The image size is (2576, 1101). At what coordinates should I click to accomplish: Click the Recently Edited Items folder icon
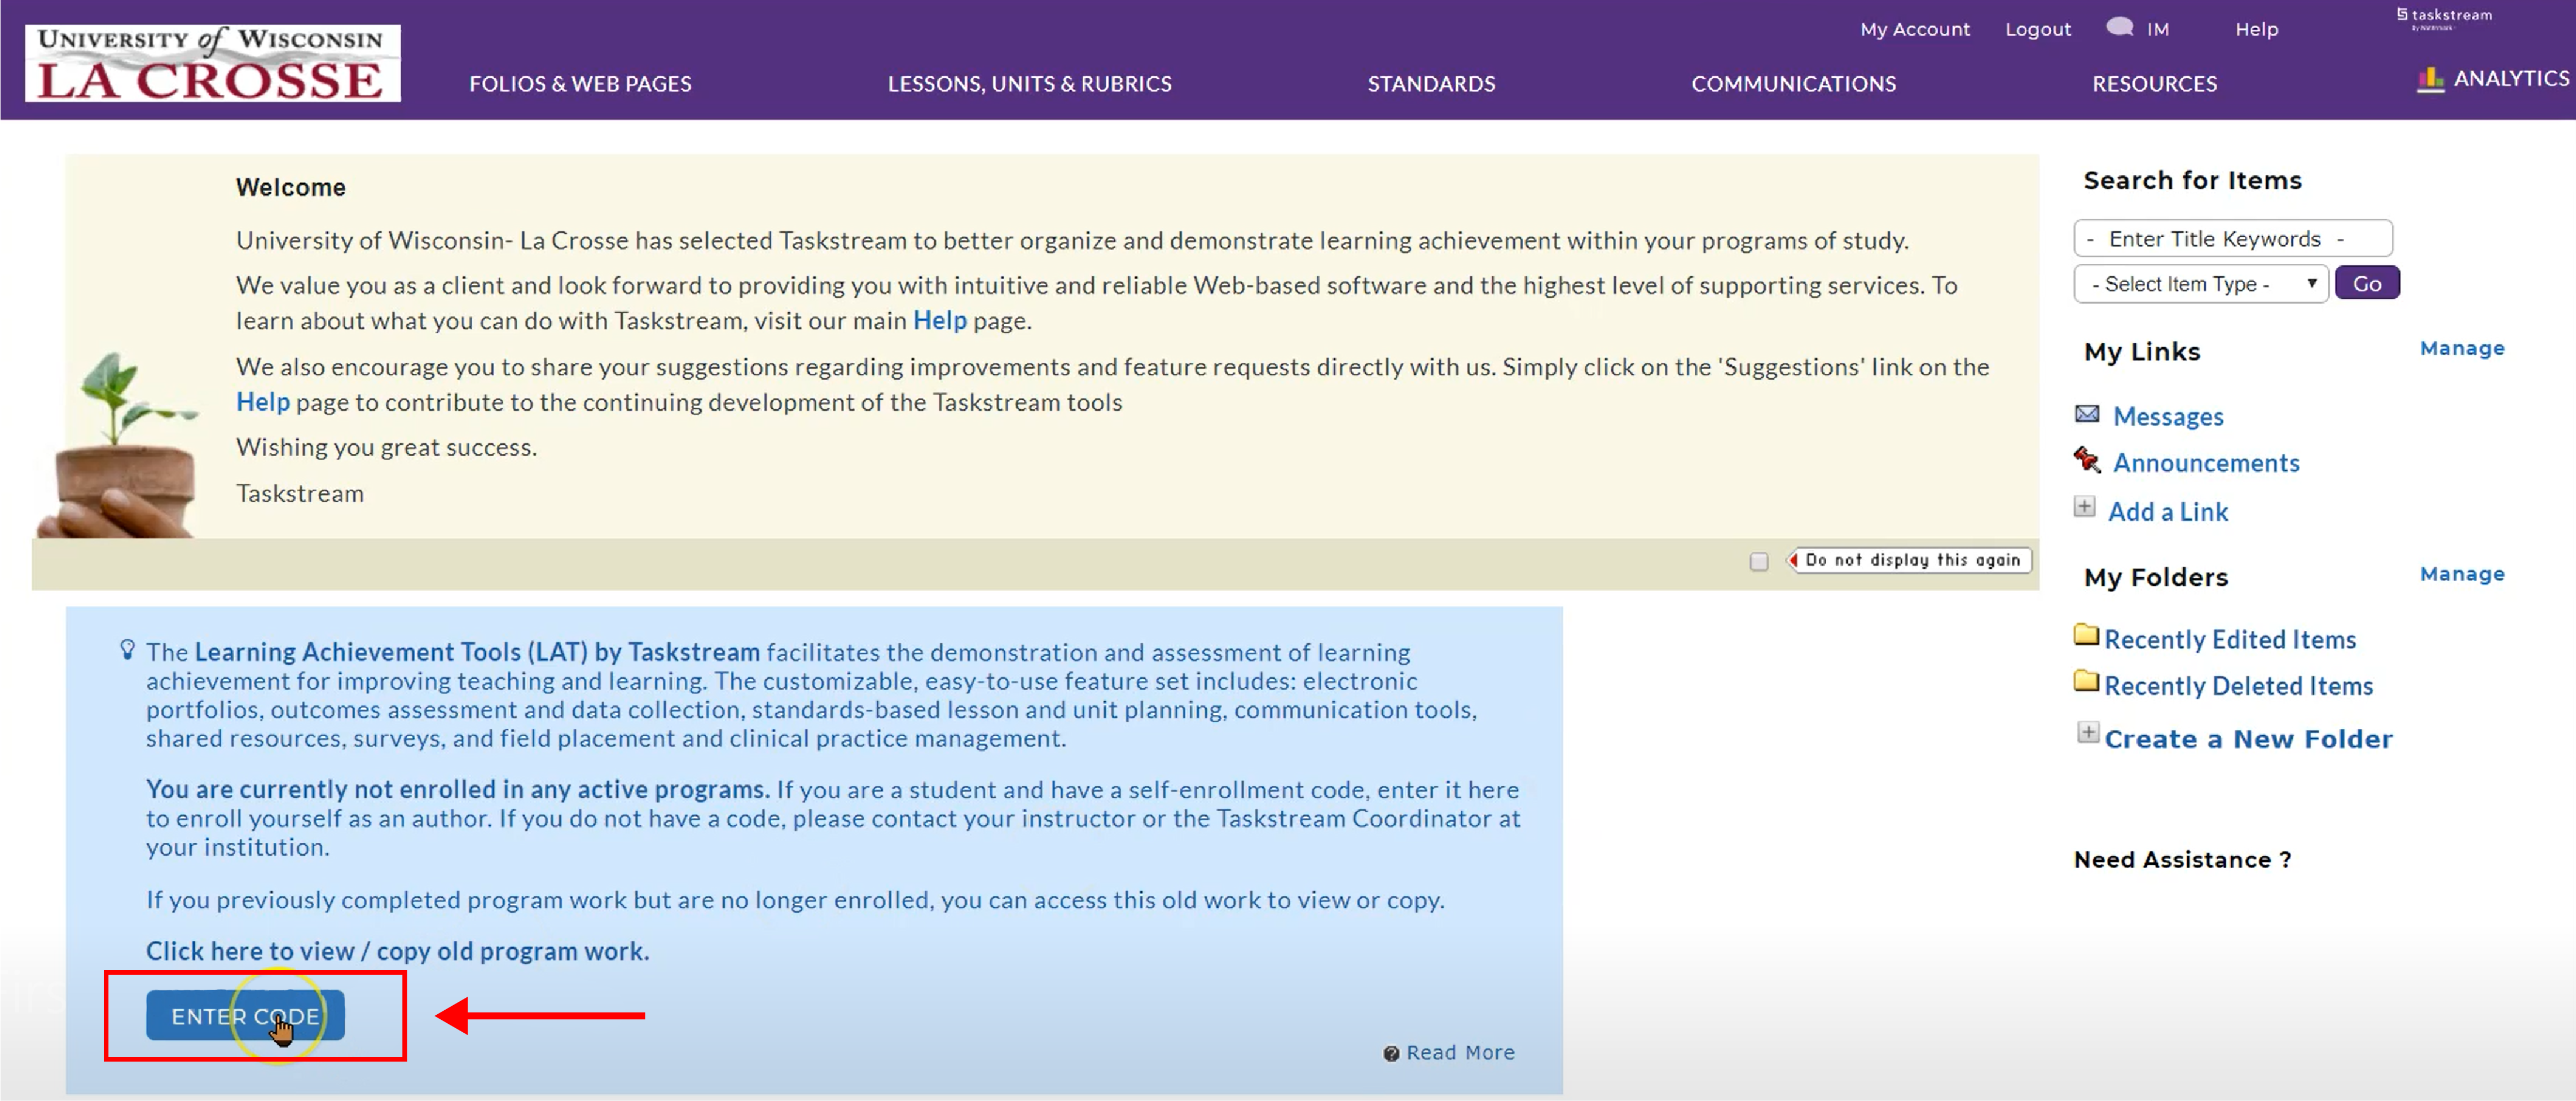pyautogui.click(x=2087, y=634)
